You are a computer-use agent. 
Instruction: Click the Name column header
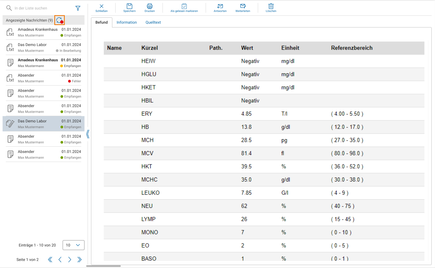(114, 48)
